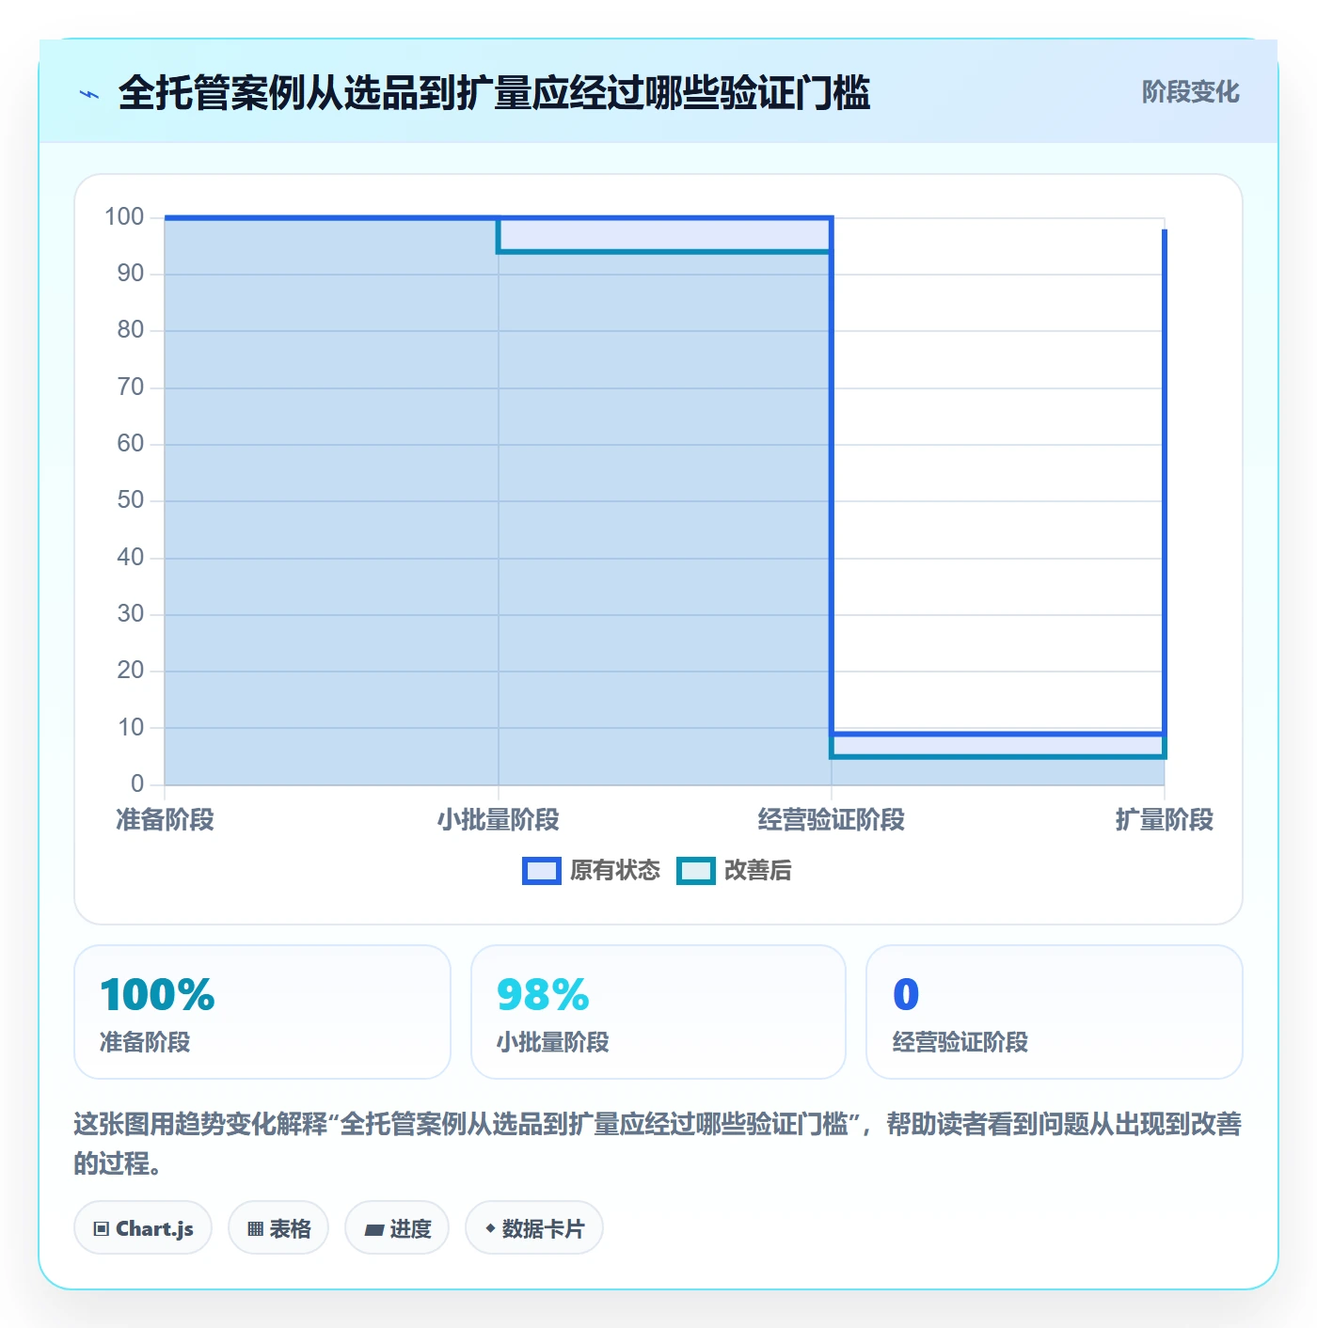Click the 原有状态 legend label
Screen dimensions: 1317x1328
coord(615,871)
